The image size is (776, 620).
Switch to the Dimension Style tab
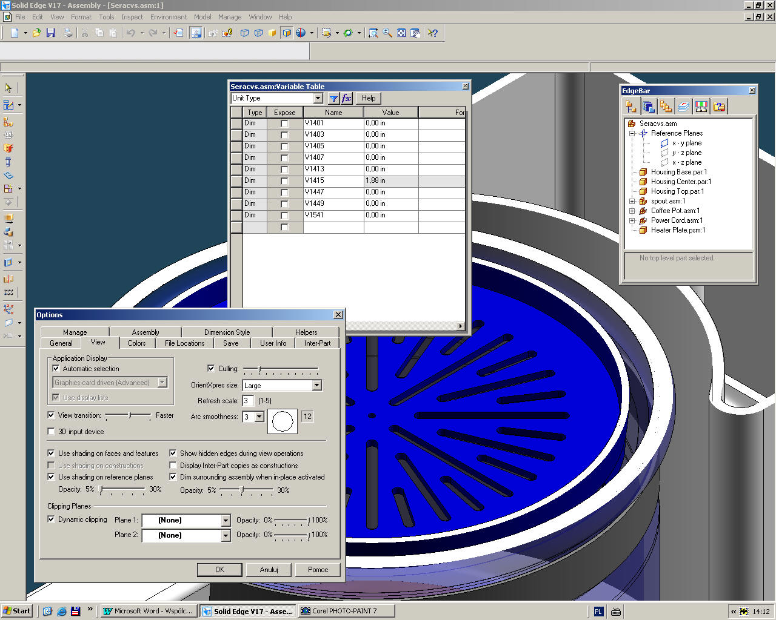(227, 332)
